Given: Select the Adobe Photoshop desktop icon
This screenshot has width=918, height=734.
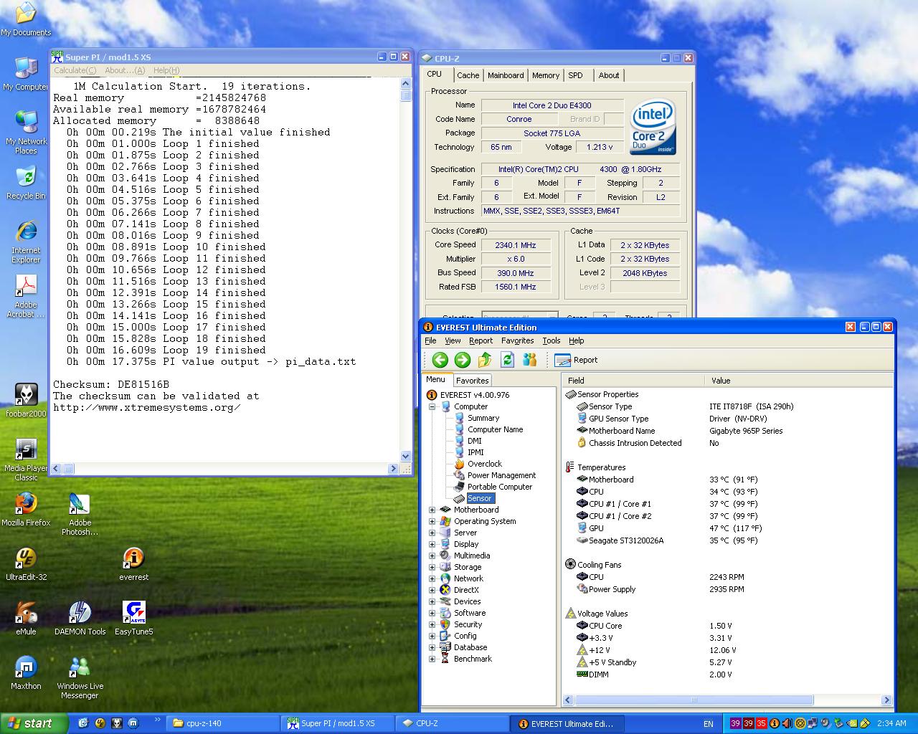Looking at the screenshot, I should tap(80, 515).
